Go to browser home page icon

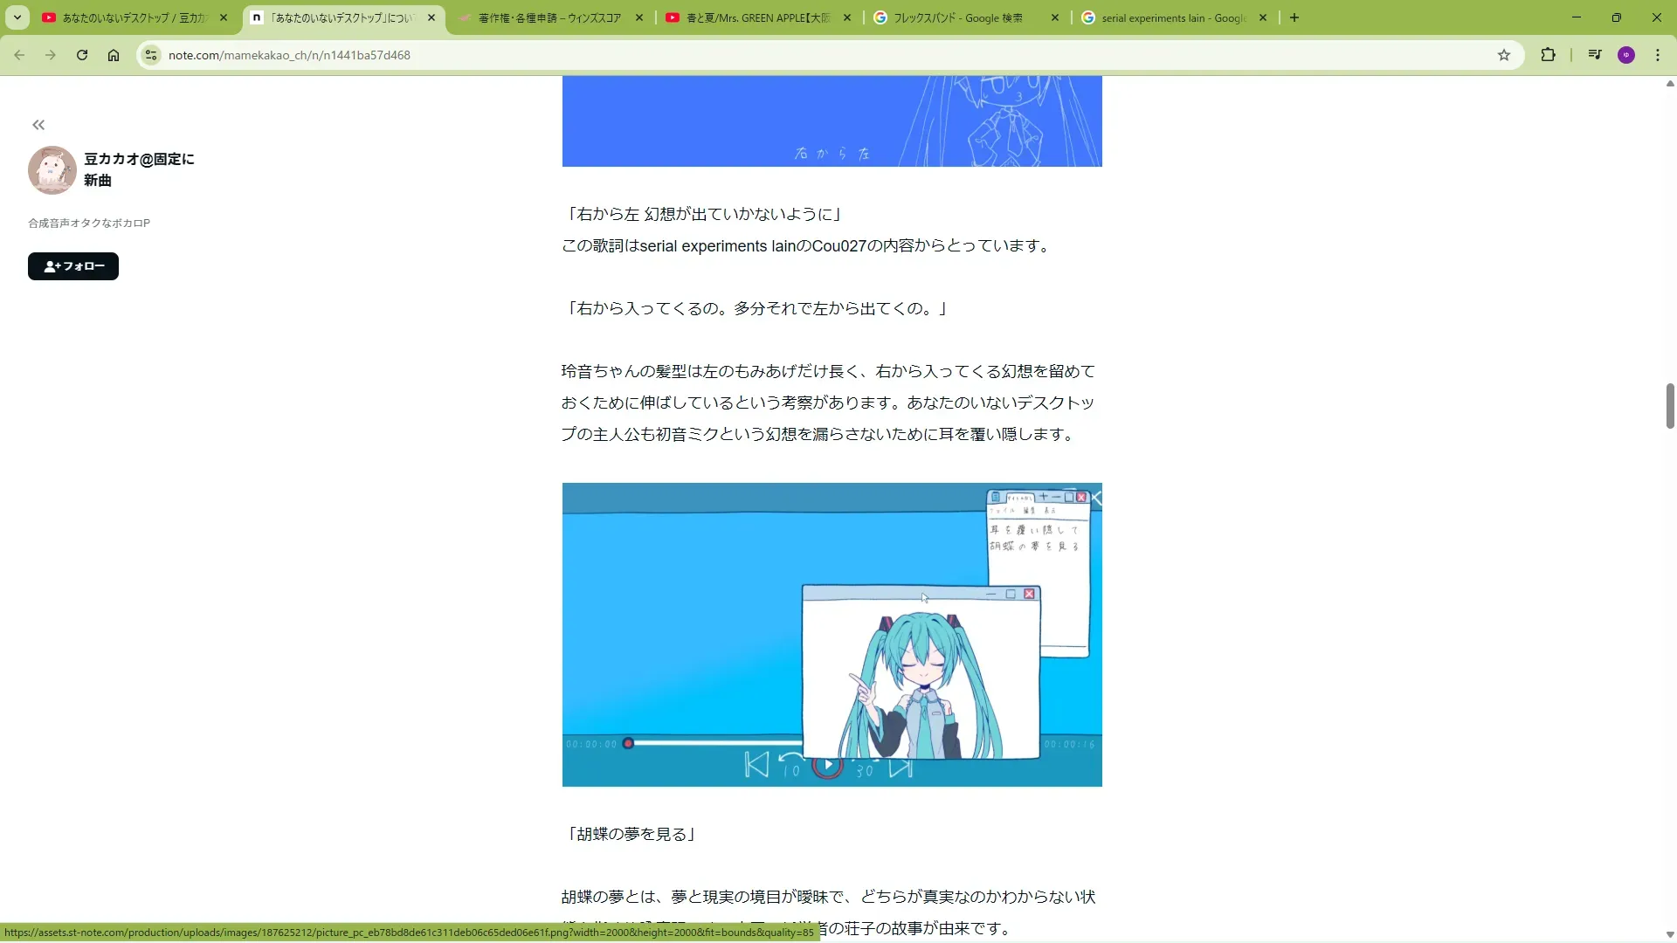coord(114,55)
